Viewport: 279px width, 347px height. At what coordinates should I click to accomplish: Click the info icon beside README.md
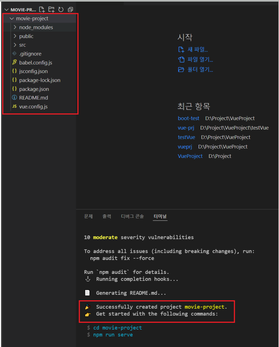(14, 98)
